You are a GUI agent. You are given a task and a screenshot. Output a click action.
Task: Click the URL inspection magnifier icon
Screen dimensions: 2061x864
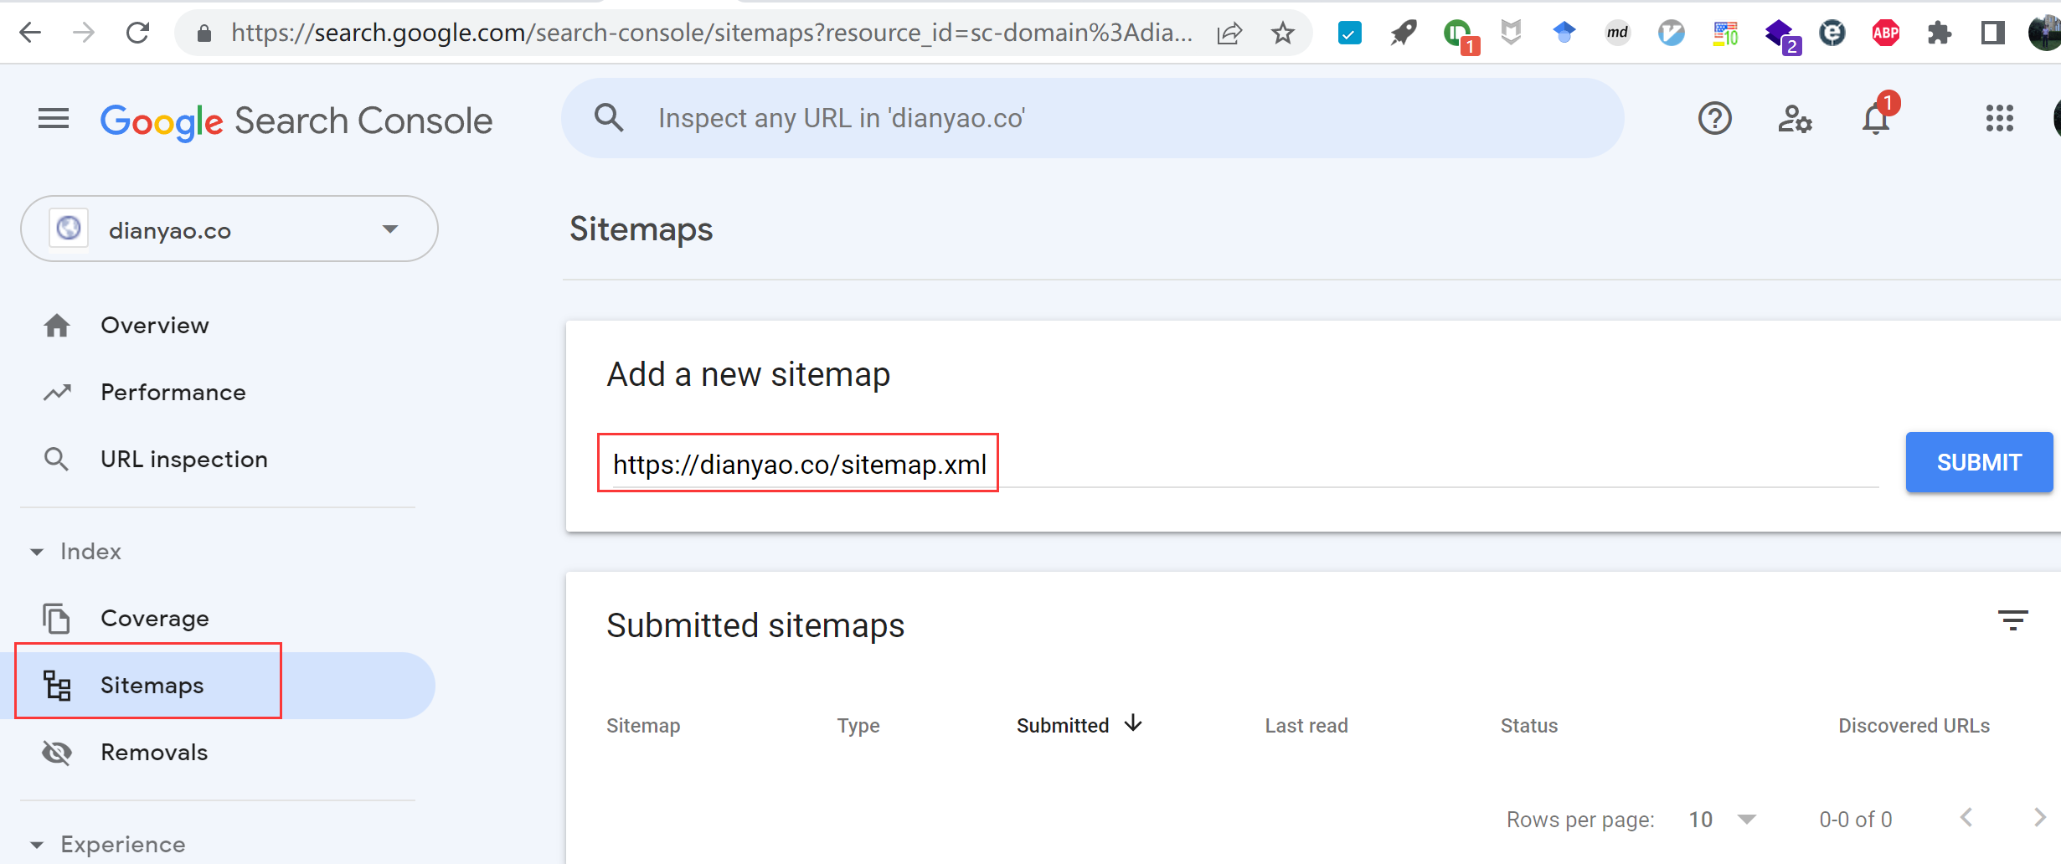click(x=55, y=459)
